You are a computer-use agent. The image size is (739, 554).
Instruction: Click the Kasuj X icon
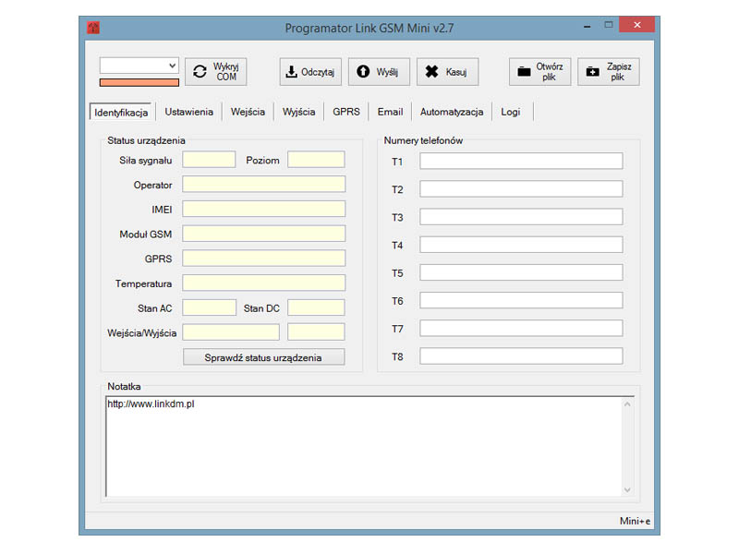(431, 72)
